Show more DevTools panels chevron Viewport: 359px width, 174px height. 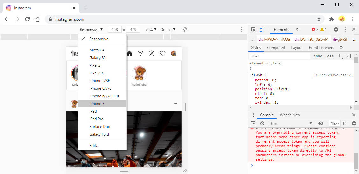(297, 30)
